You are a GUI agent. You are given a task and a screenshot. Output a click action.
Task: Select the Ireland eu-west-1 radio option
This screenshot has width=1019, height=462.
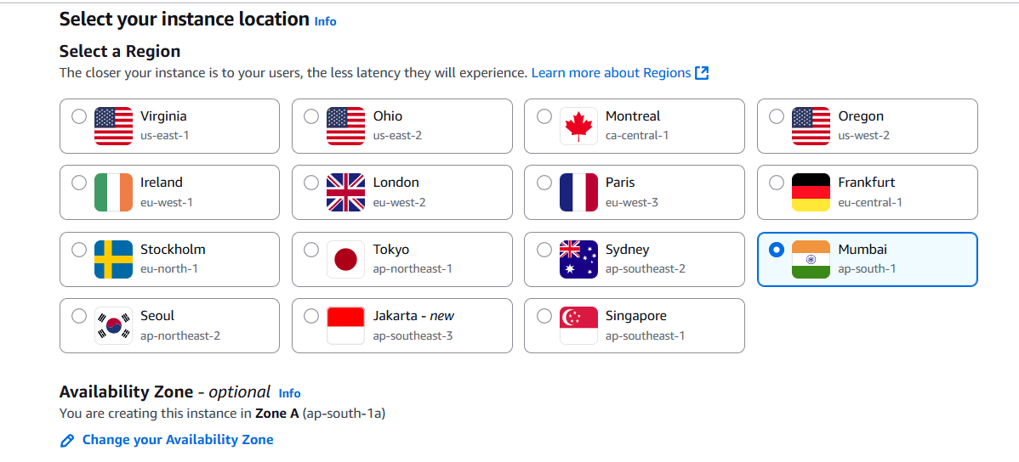click(x=79, y=183)
